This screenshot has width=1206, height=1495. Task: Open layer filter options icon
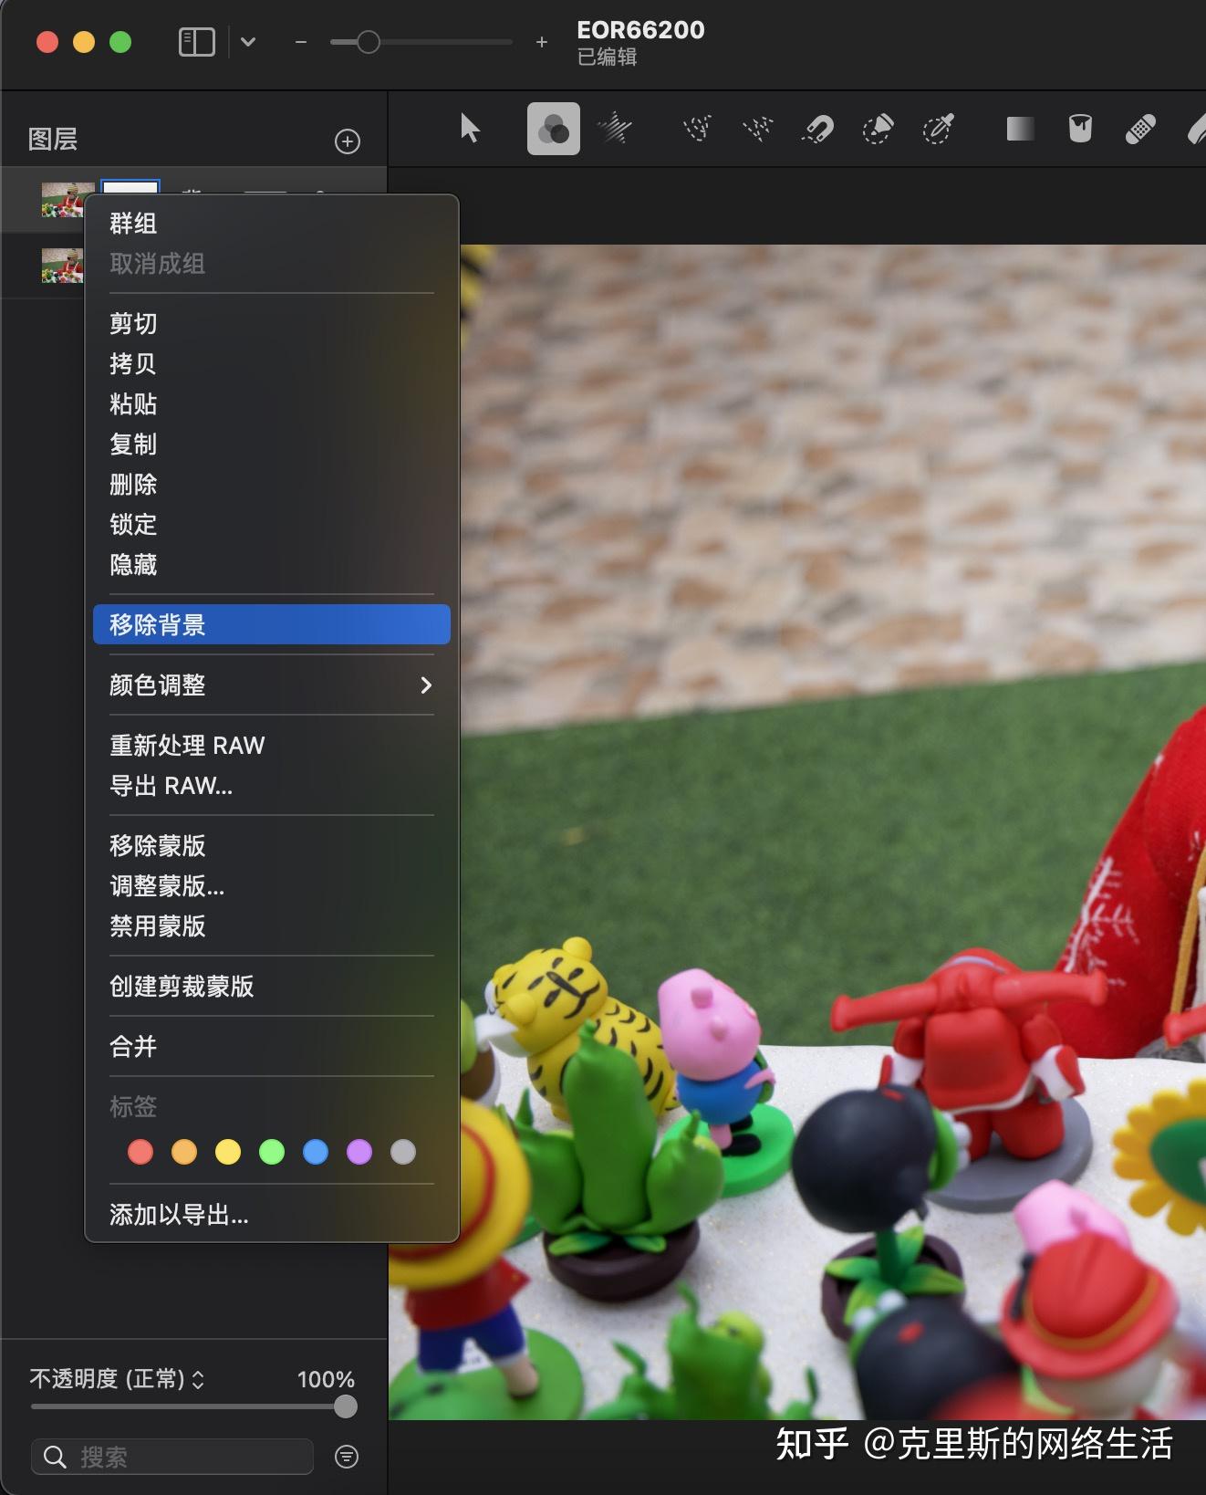coord(347,1457)
